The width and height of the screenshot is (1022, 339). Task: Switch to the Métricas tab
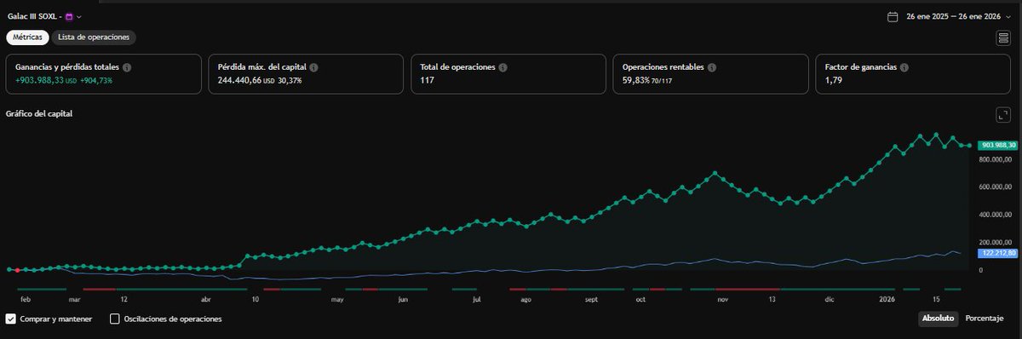click(28, 37)
